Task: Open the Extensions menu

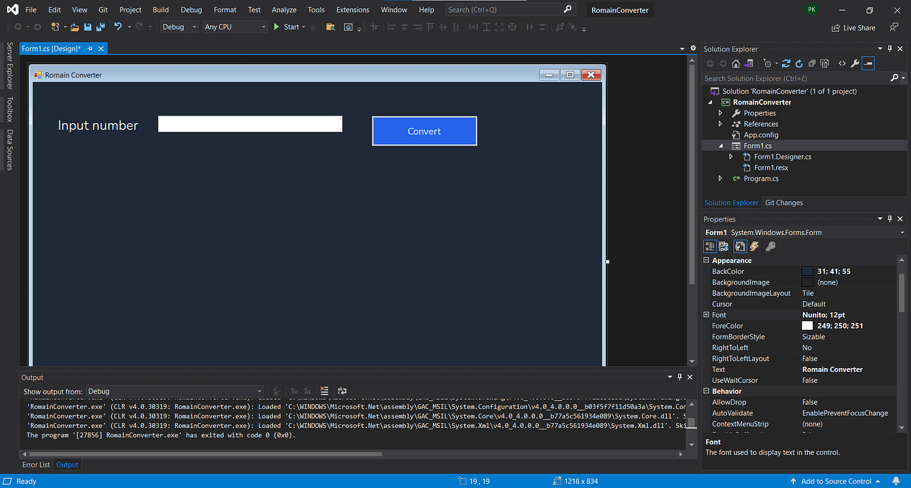Action: (x=352, y=10)
